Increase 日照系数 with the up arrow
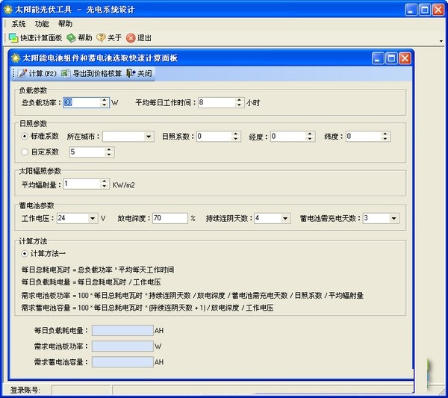448x398 pixels. (236, 134)
